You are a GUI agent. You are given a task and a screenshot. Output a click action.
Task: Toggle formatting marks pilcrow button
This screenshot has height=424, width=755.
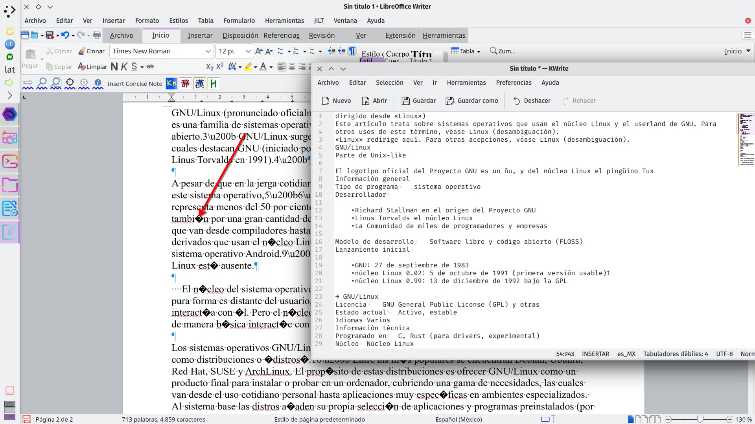coord(352,51)
